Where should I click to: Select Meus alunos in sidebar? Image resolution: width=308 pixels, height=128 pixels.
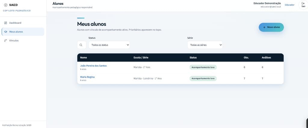pyautogui.click(x=23, y=32)
